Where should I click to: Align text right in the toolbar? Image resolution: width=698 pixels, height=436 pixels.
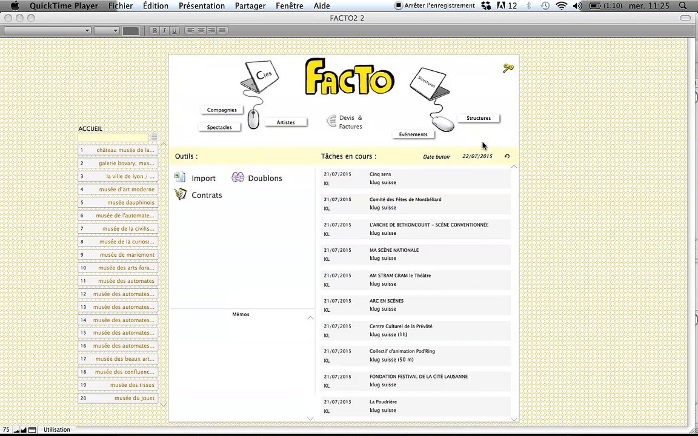click(211, 31)
